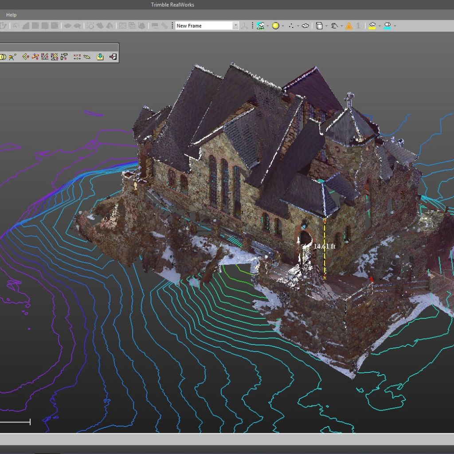Close the measurement tool via exit door icon
This screenshot has height=454, width=454.
tap(113, 57)
